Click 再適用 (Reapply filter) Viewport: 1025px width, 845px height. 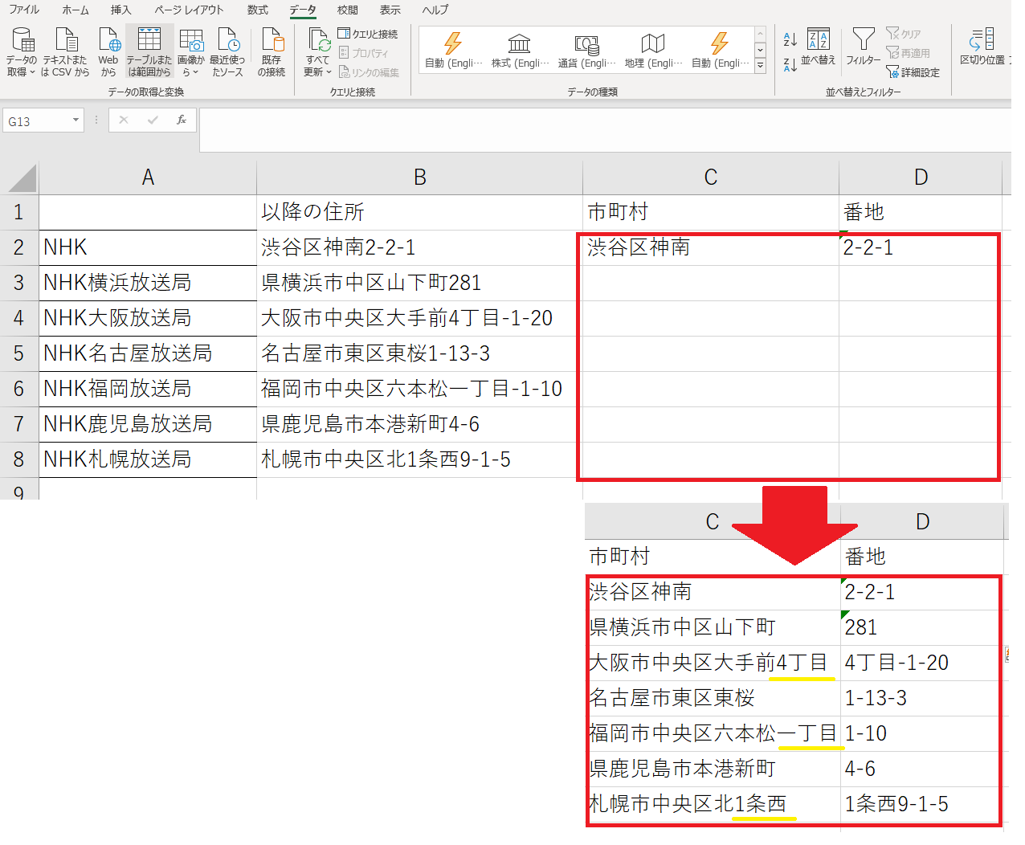point(908,53)
